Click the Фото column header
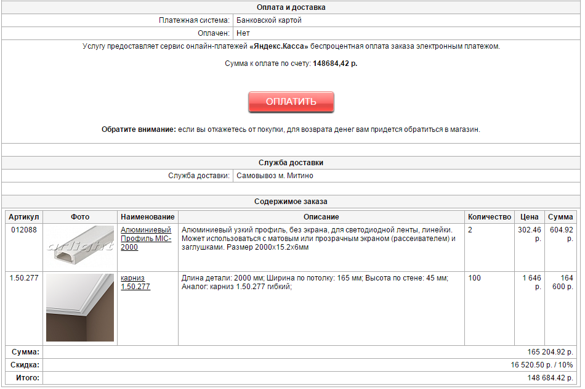The image size is (585, 389). pos(80,216)
